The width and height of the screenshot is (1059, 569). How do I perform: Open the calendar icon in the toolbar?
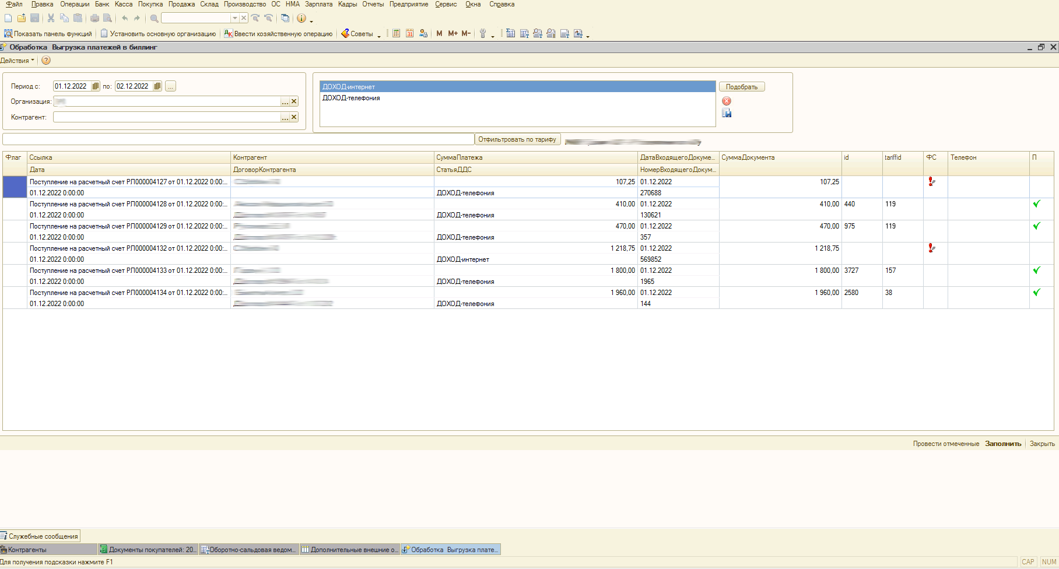tap(410, 34)
